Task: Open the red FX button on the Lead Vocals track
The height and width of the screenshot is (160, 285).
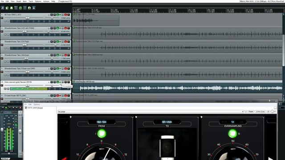Action: tap(57, 96)
